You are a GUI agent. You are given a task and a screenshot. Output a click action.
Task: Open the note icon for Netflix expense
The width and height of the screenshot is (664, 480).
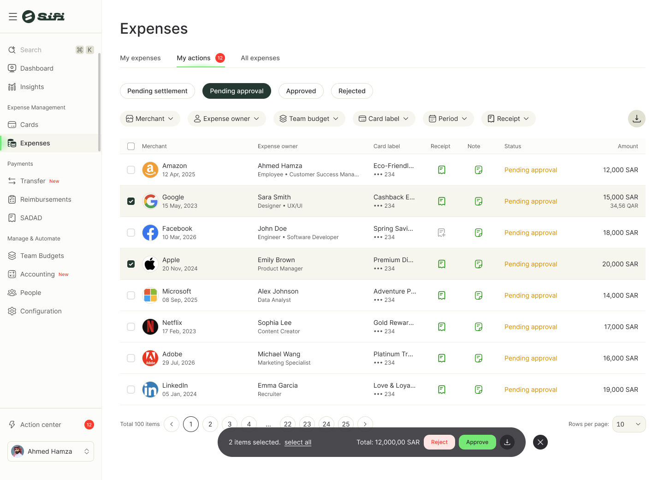pyautogui.click(x=478, y=327)
